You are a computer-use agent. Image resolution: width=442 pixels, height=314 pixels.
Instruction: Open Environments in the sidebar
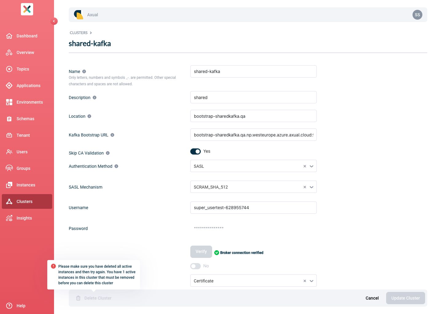(x=27, y=102)
